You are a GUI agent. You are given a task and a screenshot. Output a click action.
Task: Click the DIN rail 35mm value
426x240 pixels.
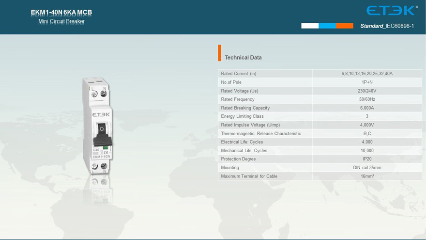pos(367,168)
